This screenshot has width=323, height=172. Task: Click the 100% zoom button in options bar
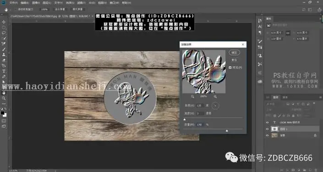pyautogui.click(x=44, y=10)
